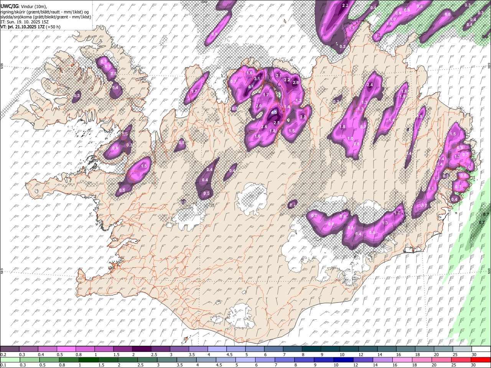Click the 'IT: Sun. 19. 10. 2025 15Z' line
The width and height of the screenshot is (491, 368).
click(x=25, y=22)
